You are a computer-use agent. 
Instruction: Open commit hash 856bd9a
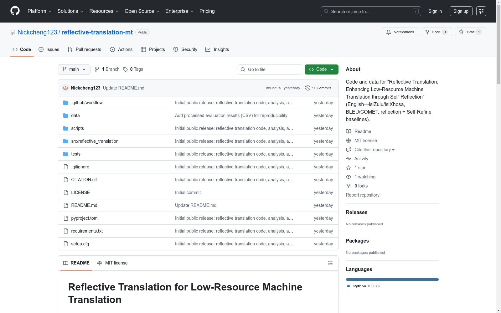pos(273,88)
